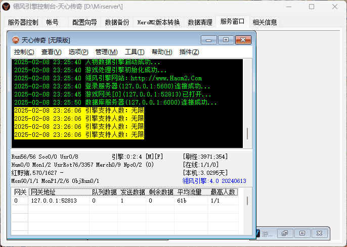
Task: Open the 服务器控制 tab
Action: (23, 22)
